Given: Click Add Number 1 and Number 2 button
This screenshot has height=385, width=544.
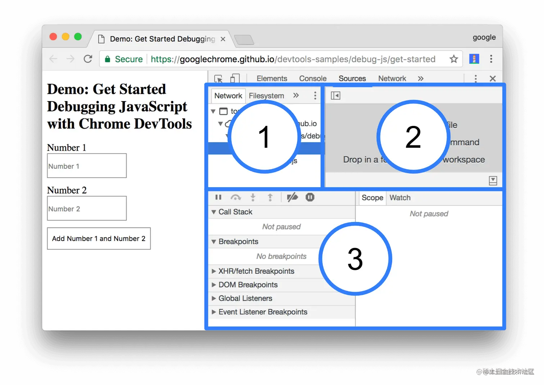Looking at the screenshot, I should [x=99, y=239].
